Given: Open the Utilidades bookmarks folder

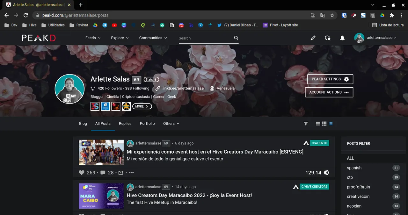Looking at the screenshot, I should pyautogui.click(x=53, y=25).
